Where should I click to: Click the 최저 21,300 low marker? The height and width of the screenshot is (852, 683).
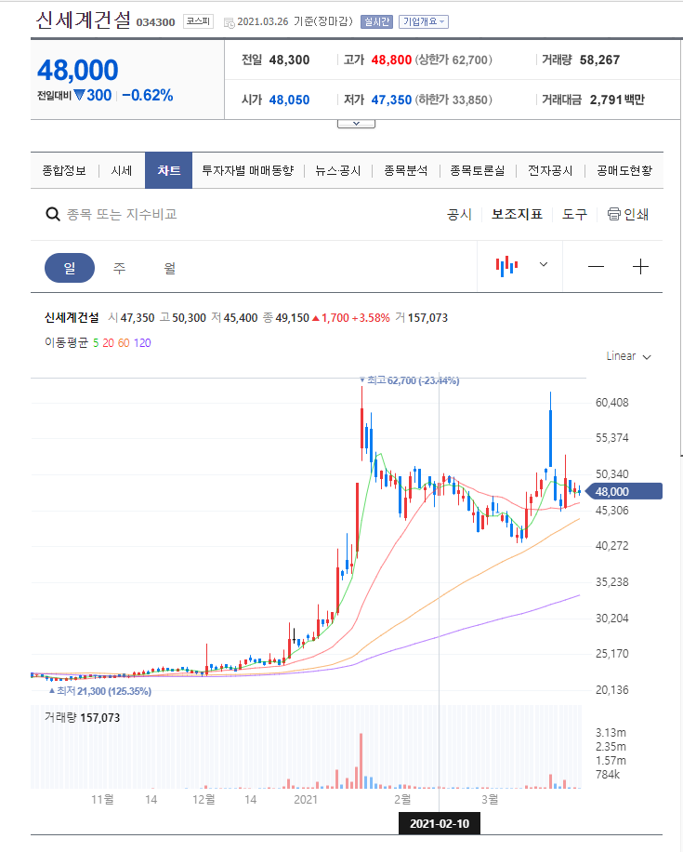pyautogui.click(x=100, y=691)
